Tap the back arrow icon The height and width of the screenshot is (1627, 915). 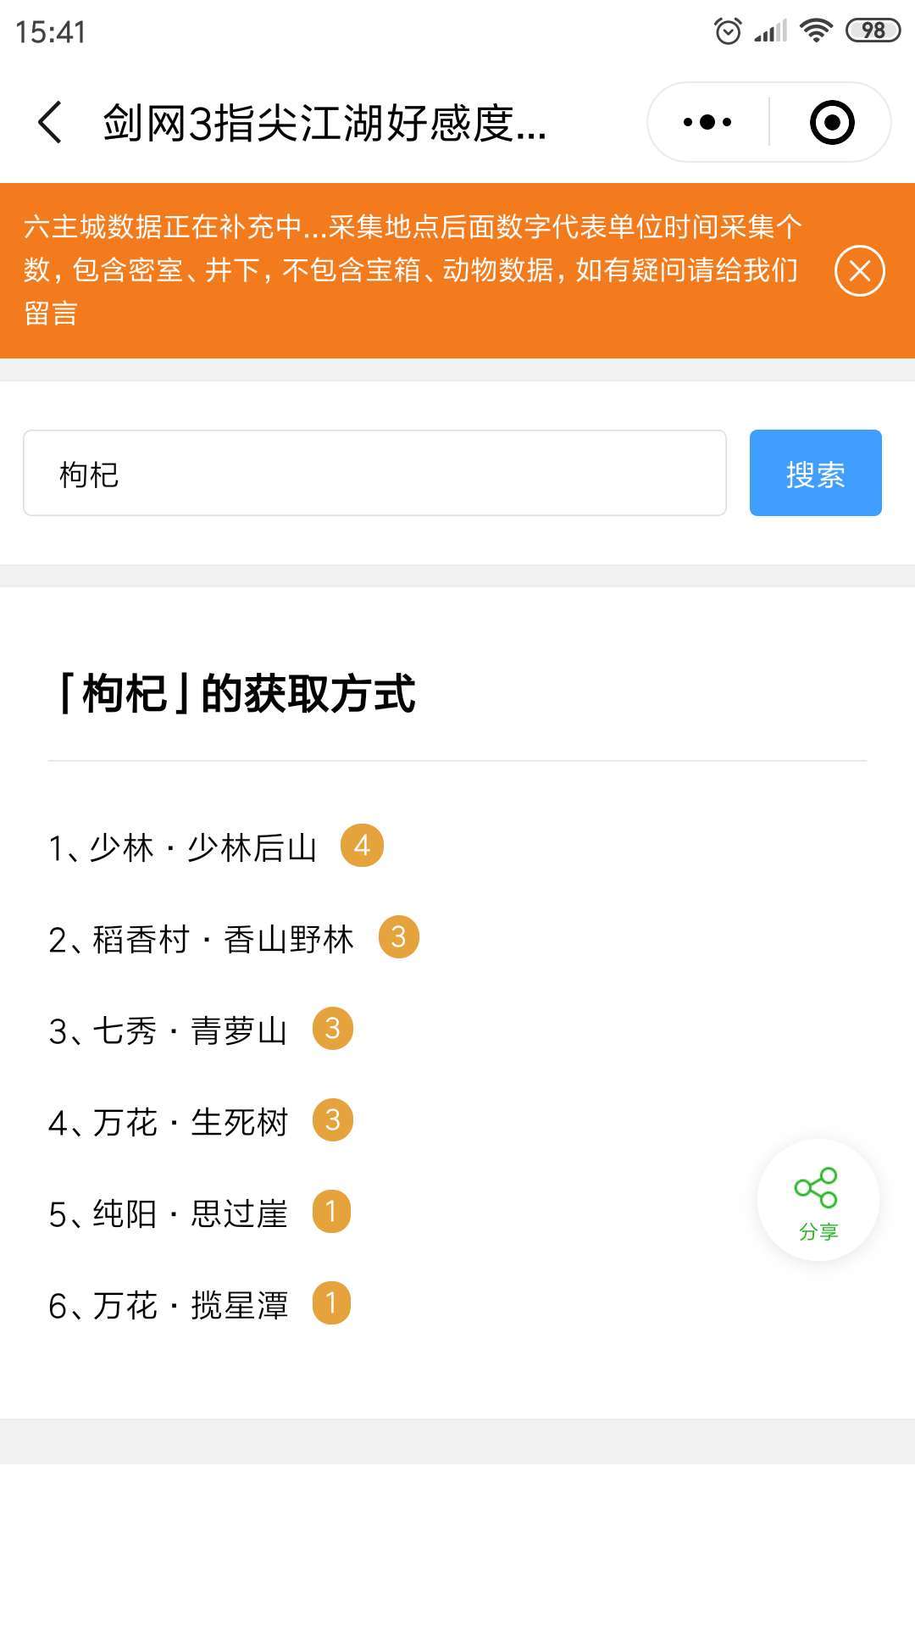[51, 123]
